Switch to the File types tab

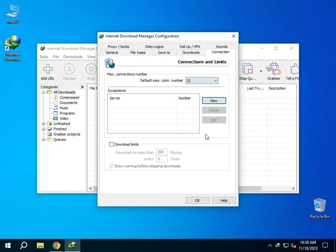138,52
